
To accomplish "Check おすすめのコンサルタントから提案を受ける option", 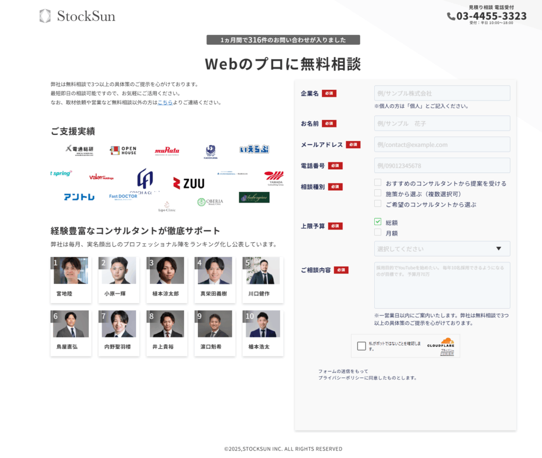I will coord(378,183).
